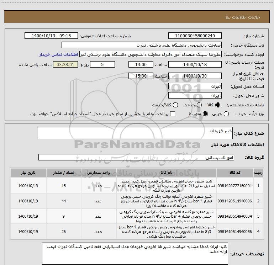This screenshot has height=265, width=274.
Task: Click the نام کالا column header
Action: 167,173
